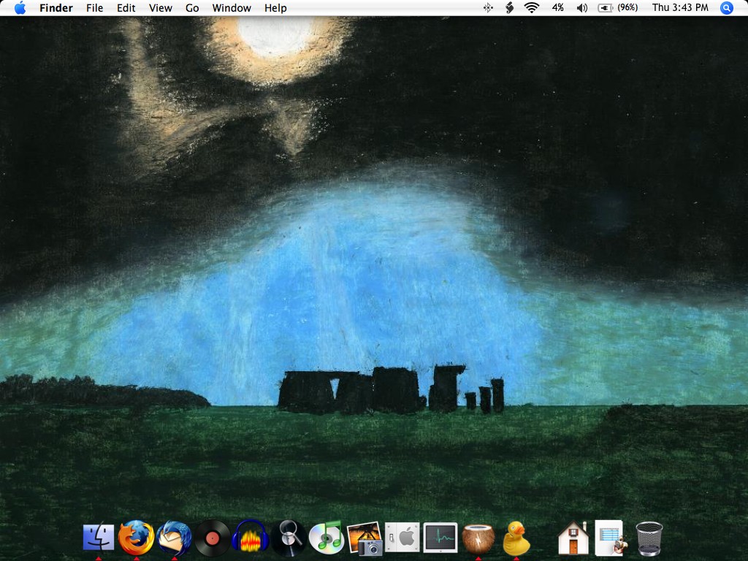Open the View menu
Viewport: 748px width, 561px height.
(x=160, y=8)
